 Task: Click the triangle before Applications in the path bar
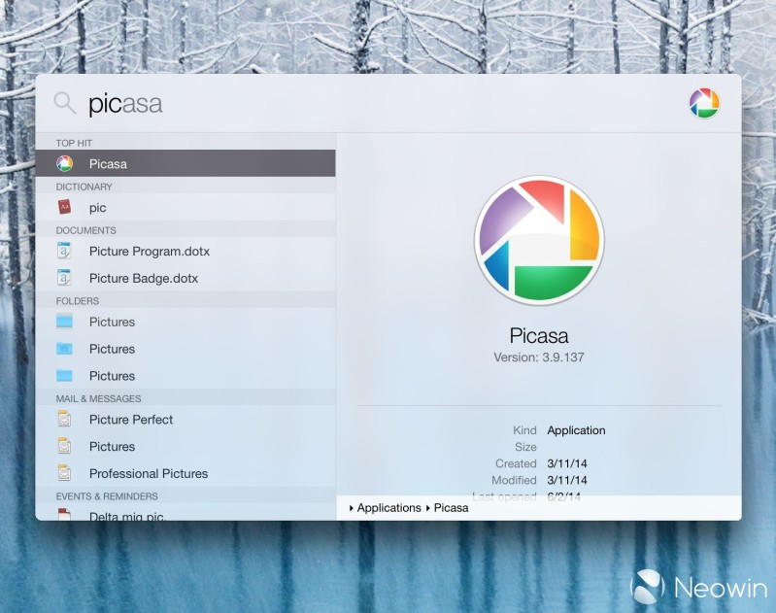351,508
